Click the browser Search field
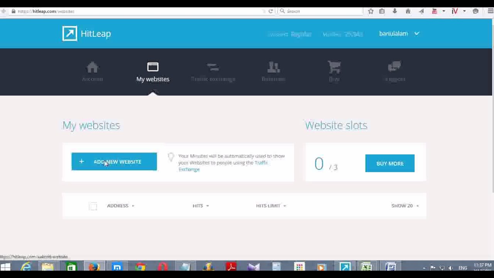The height and width of the screenshot is (278, 494). point(321,11)
